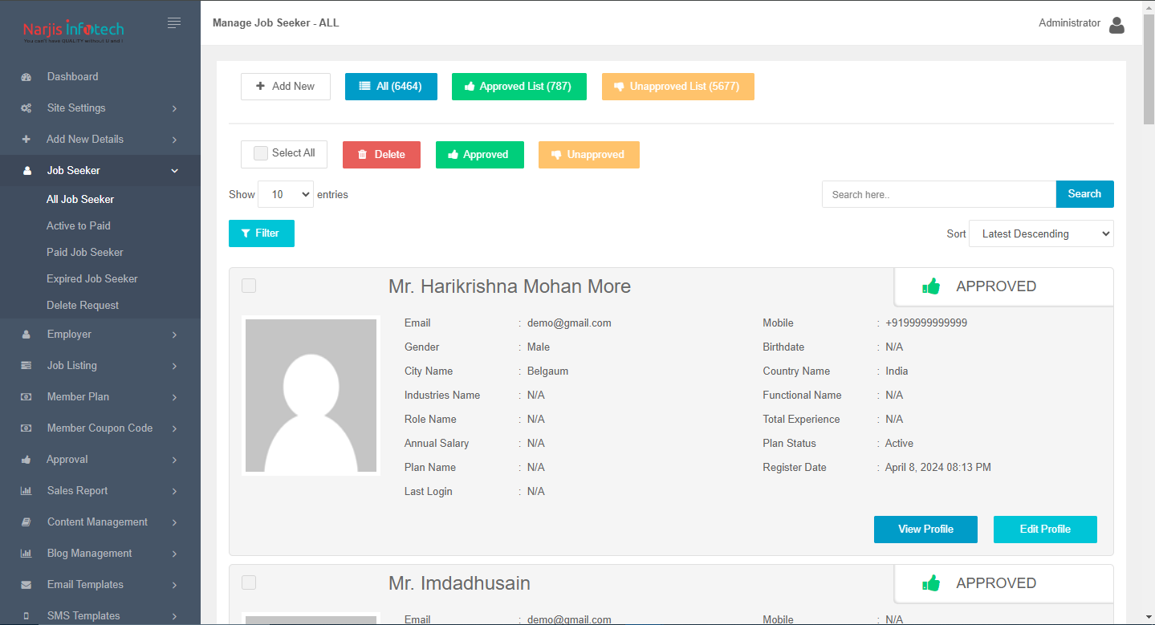Click the City Name value Belgaum
Screen dimensions: 1155x625
point(548,371)
